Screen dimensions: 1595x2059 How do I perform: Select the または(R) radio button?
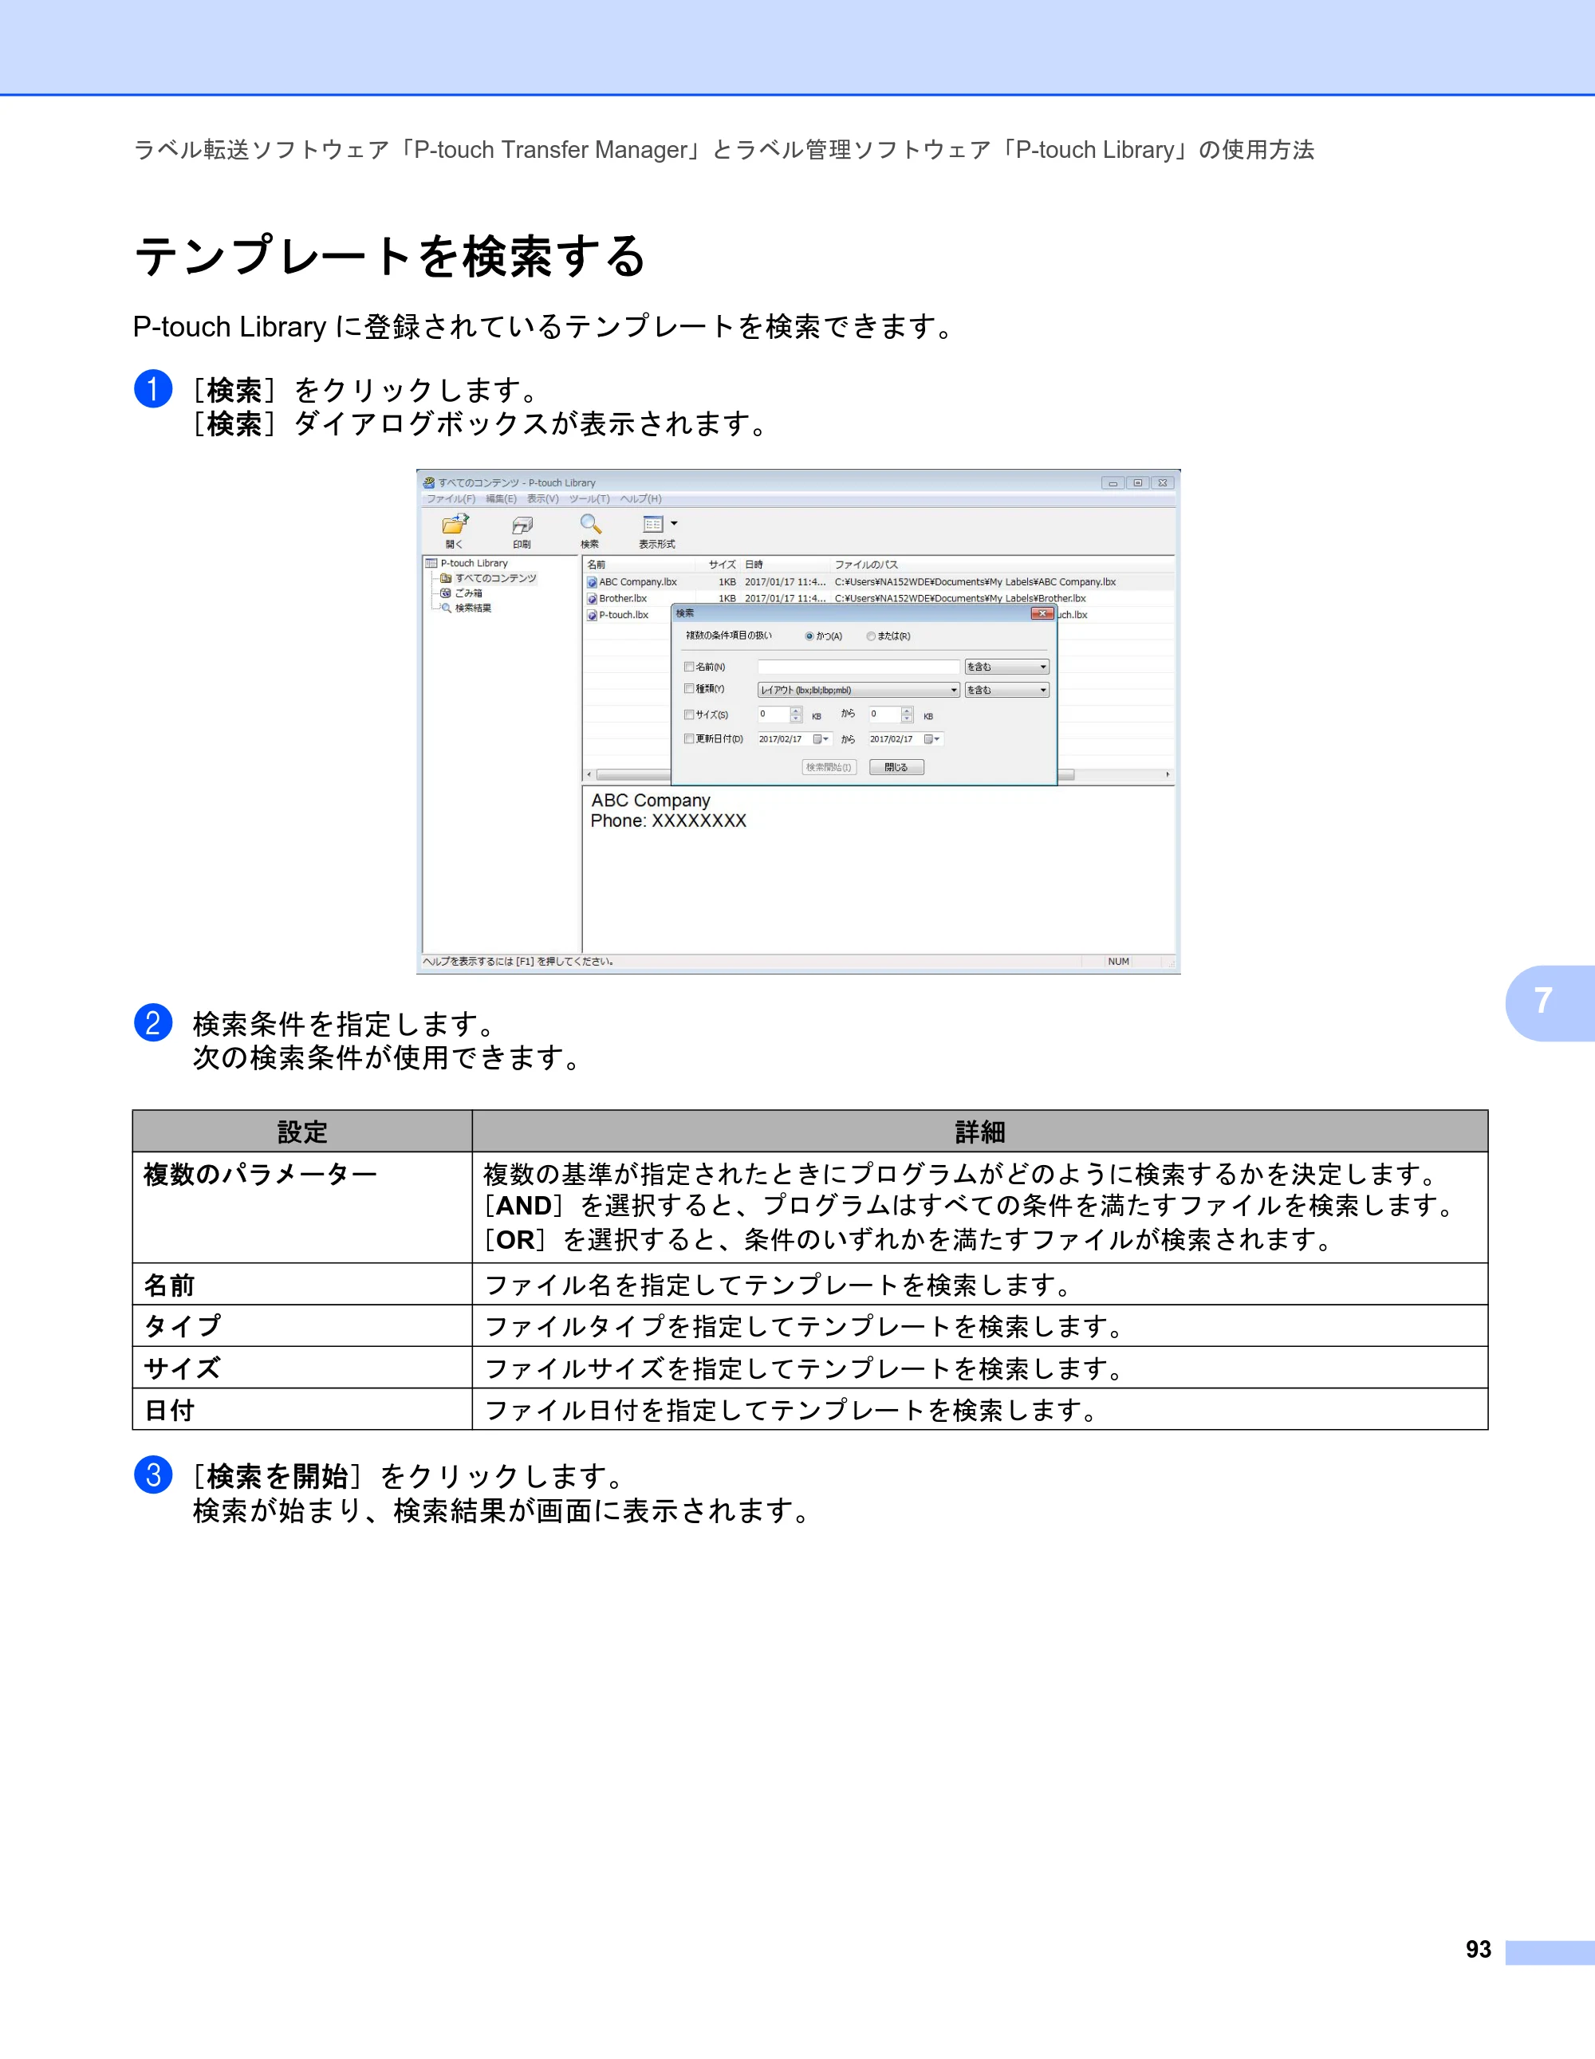[871, 636]
